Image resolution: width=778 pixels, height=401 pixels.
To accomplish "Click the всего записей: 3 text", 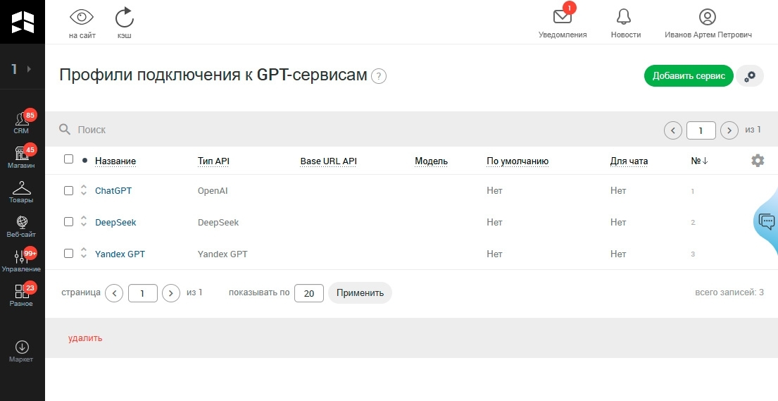I will pyautogui.click(x=729, y=292).
